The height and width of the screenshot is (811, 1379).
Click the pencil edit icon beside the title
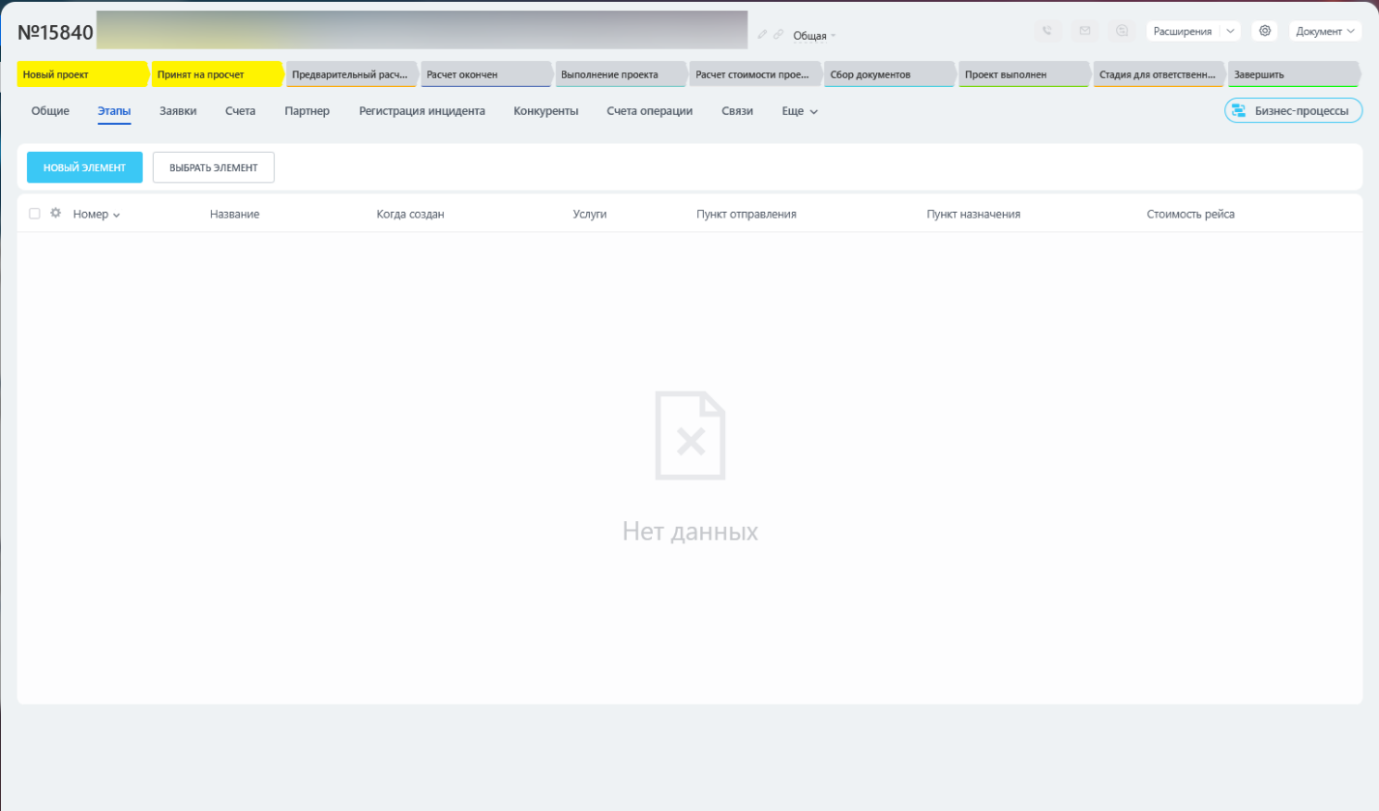[x=762, y=34]
